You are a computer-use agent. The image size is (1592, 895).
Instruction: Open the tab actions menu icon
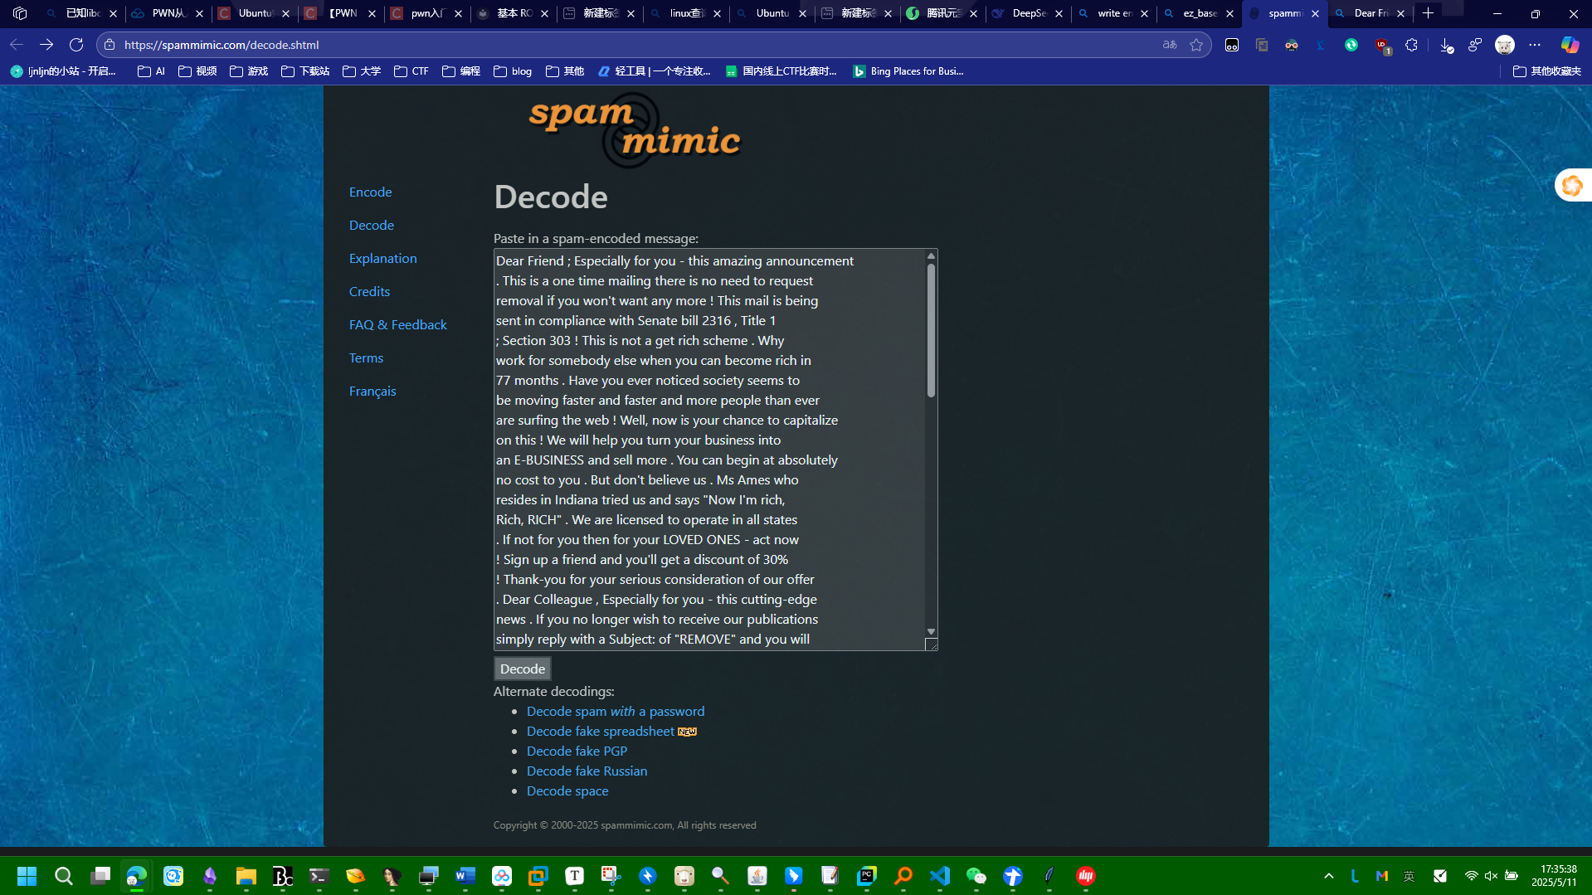coord(20,13)
